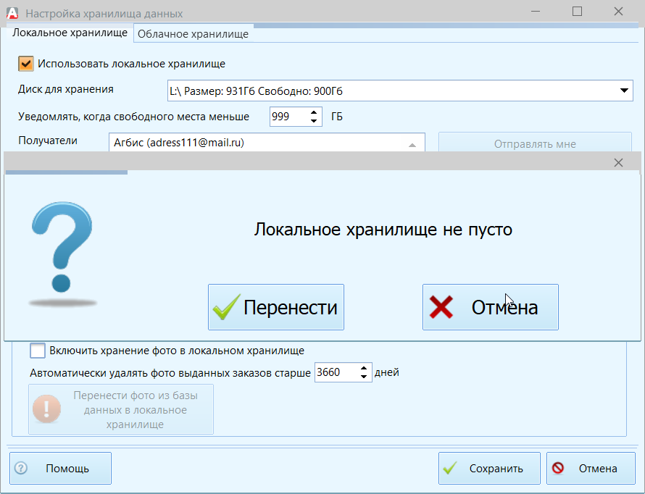Cancel the dialog with Отмена button
This screenshot has height=494, width=645.
coord(491,307)
